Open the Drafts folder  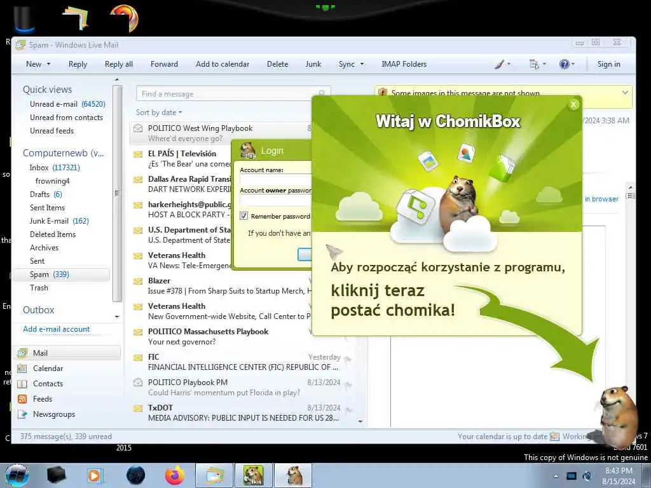coord(46,194)
